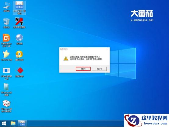Click the 是(Y) button to restart now

tap(83, 69)
